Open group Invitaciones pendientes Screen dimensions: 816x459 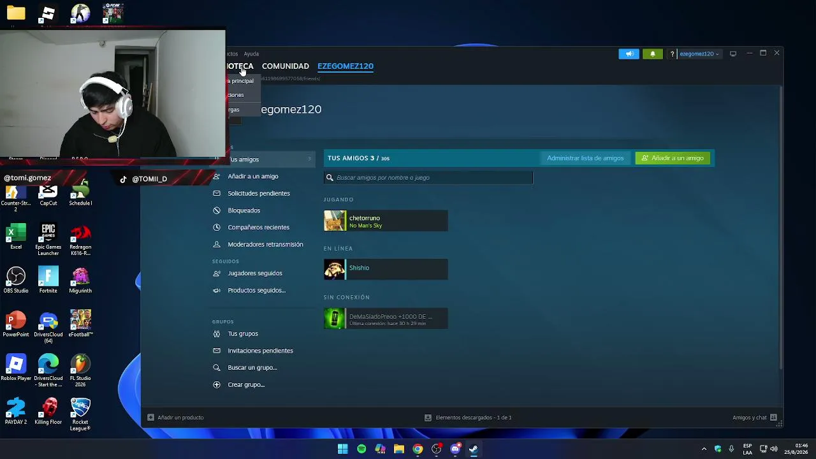[x=260, y=351]
